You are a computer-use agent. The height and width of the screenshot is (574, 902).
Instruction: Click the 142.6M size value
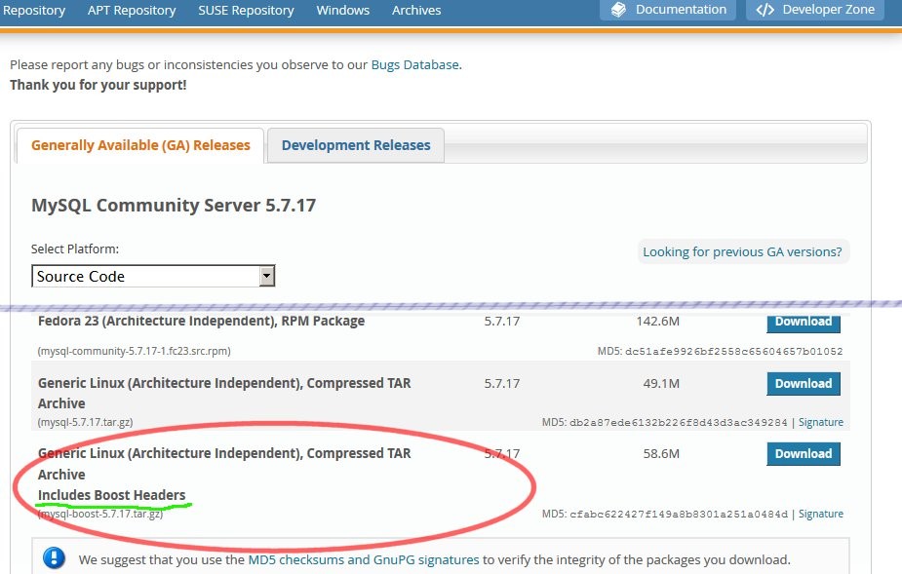pos(657,321)
